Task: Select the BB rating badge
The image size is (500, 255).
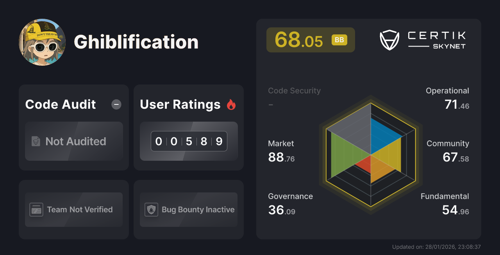Action: click(x=339, y=40)
